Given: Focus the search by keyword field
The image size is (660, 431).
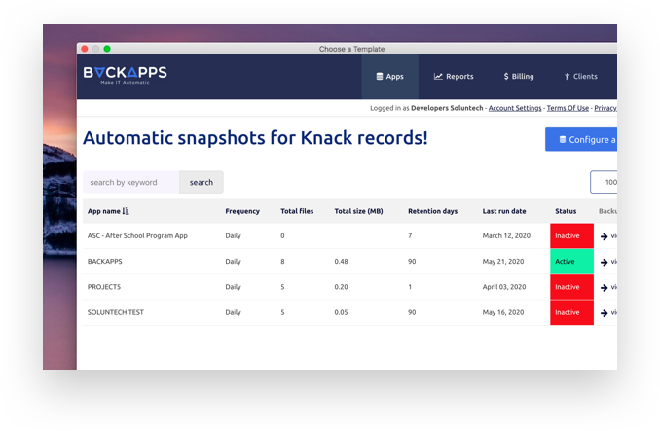Looking at the screenshot, I should point(130,183).
